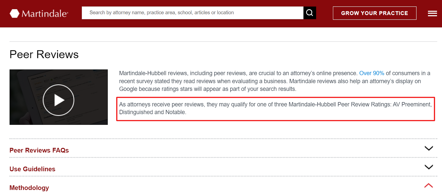
Task: Click the search input field
Action: (193, 13)
